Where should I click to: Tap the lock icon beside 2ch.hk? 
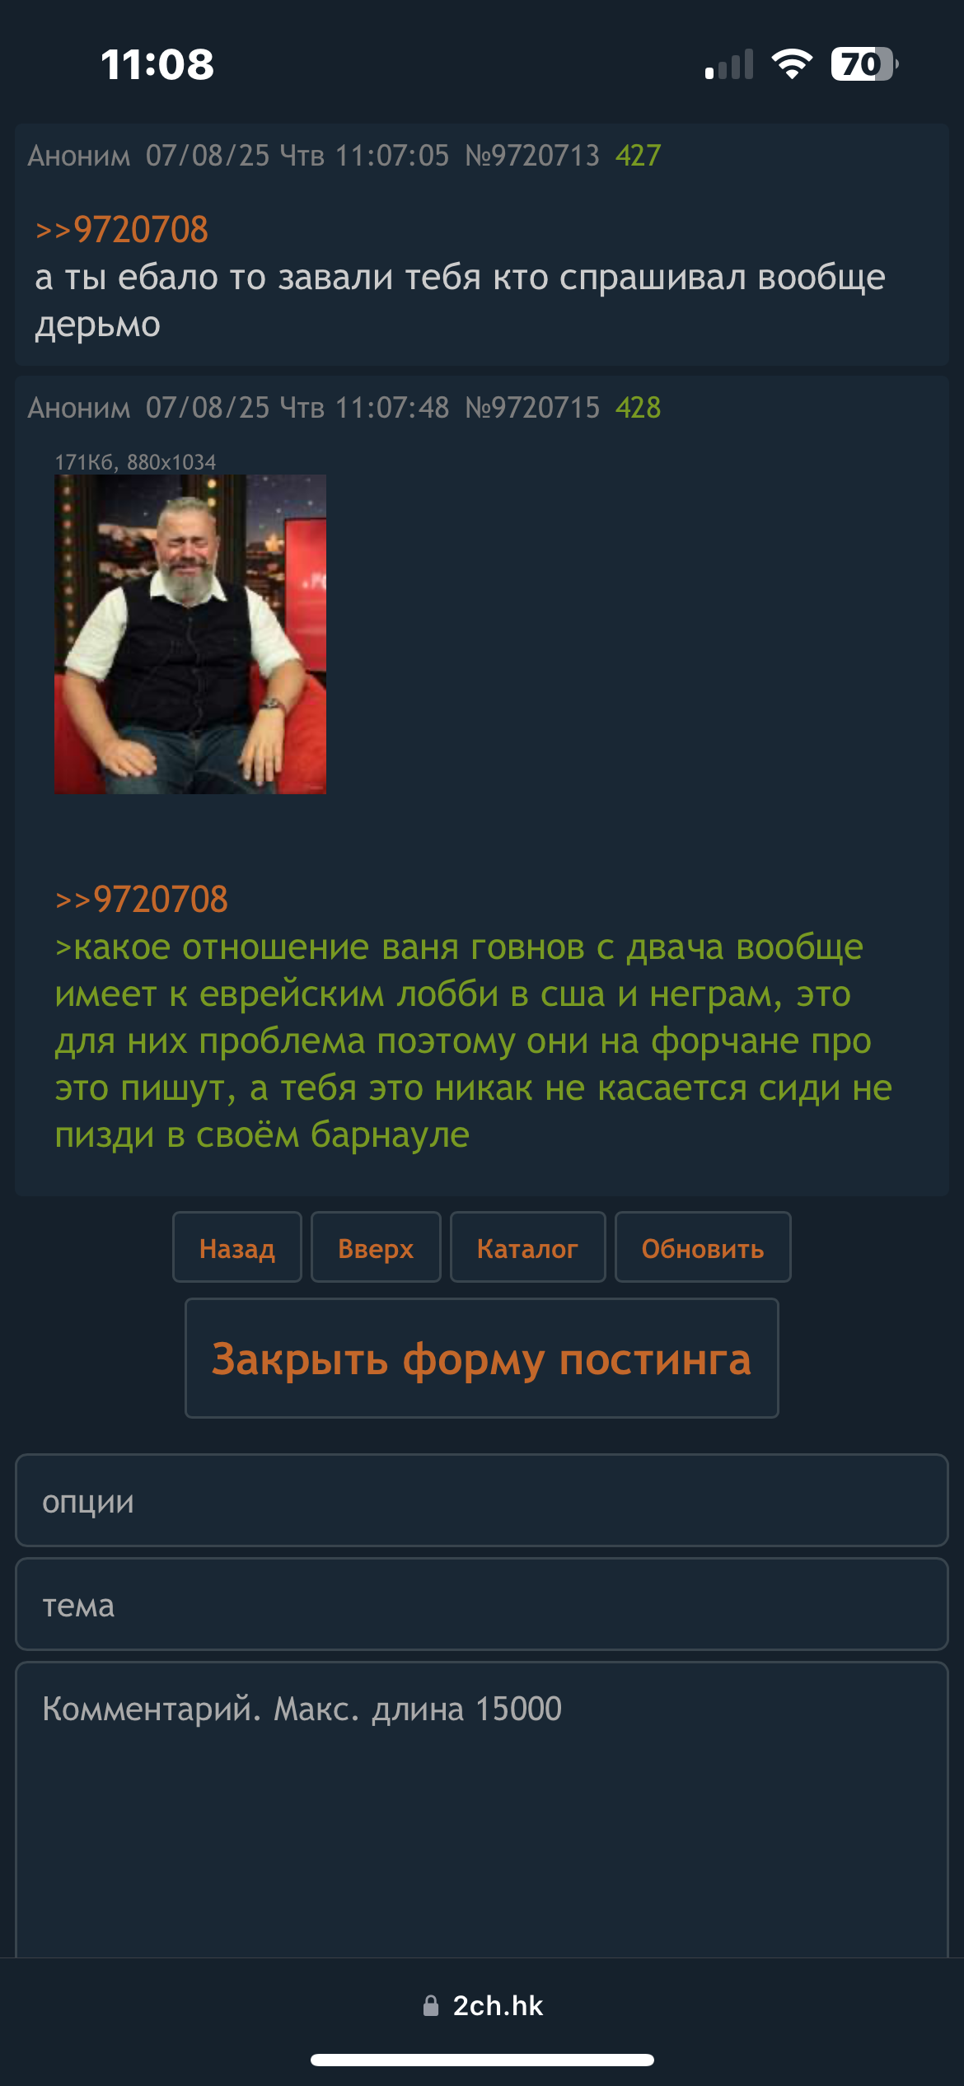pos(430,2005)
